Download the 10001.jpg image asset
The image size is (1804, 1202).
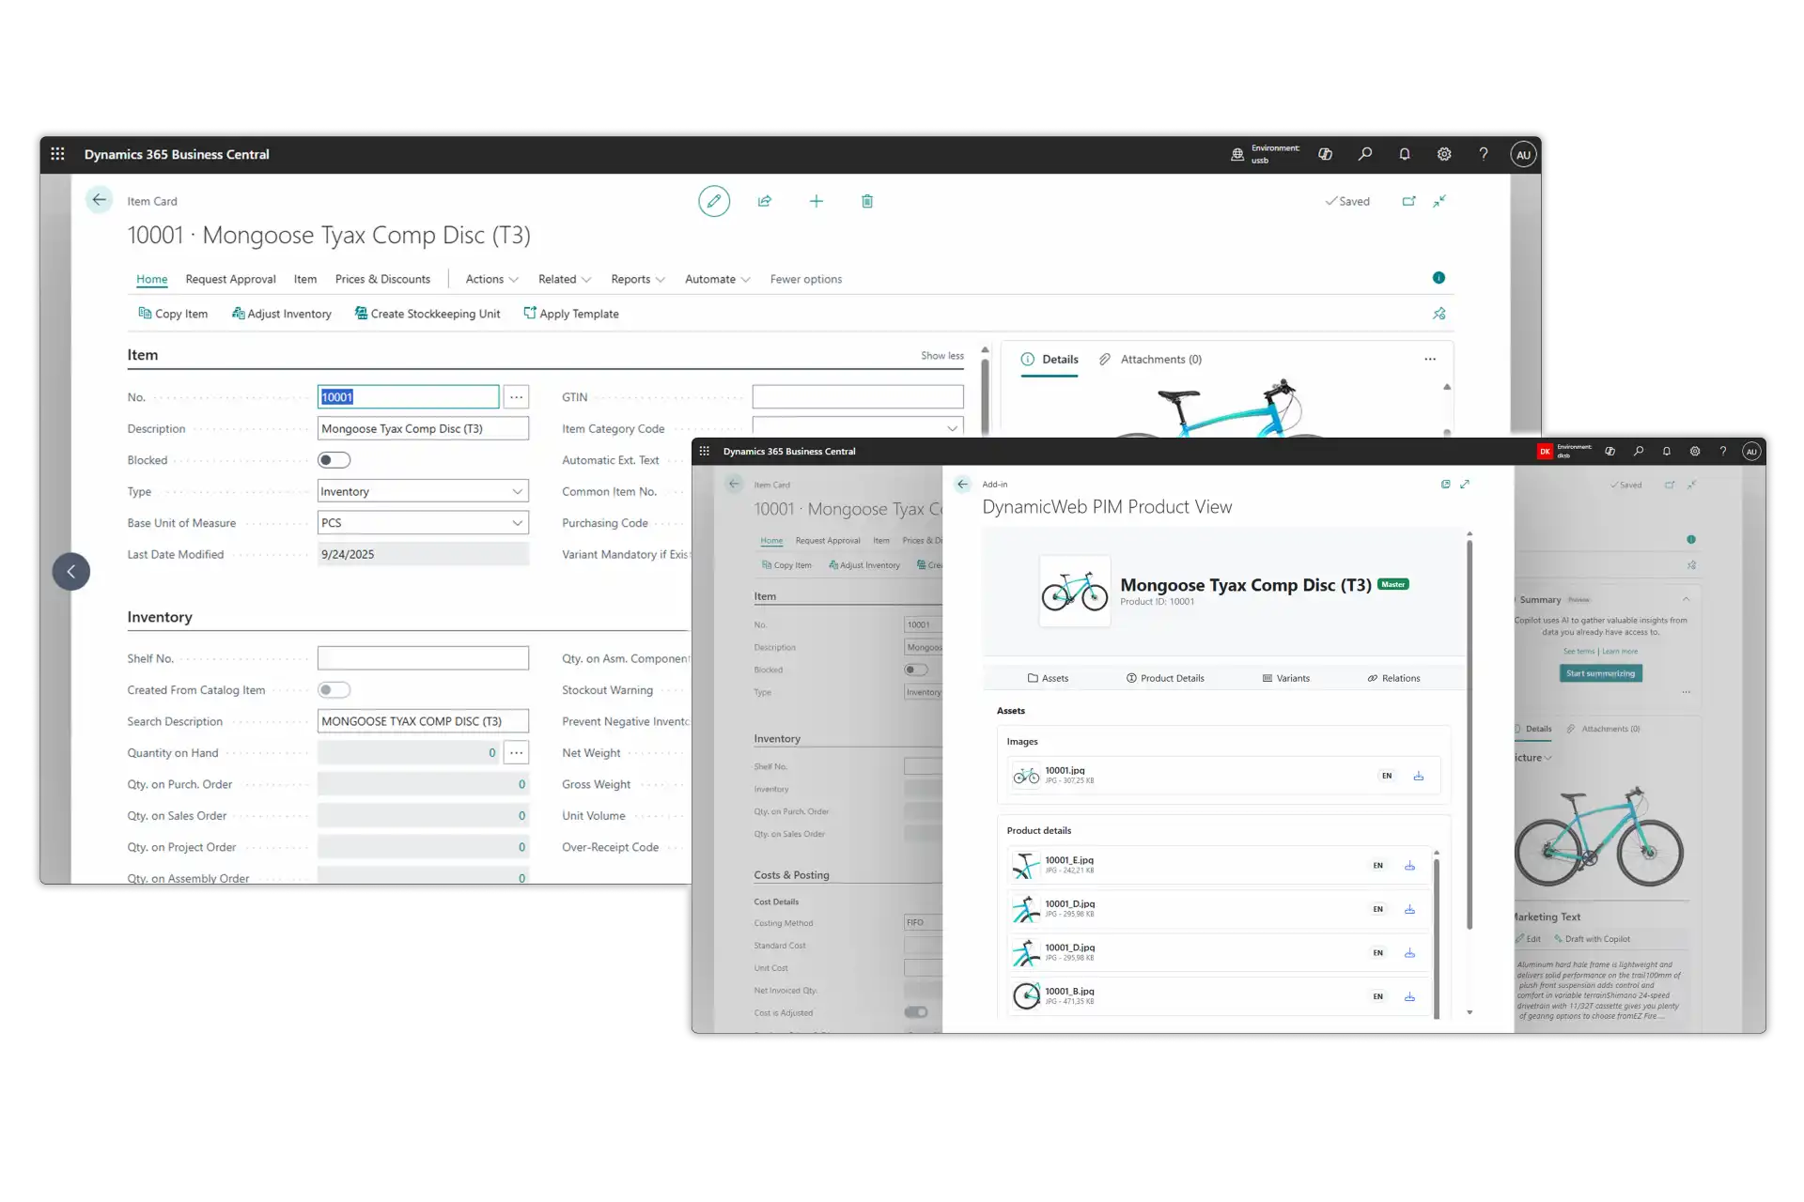(1419, 776)
